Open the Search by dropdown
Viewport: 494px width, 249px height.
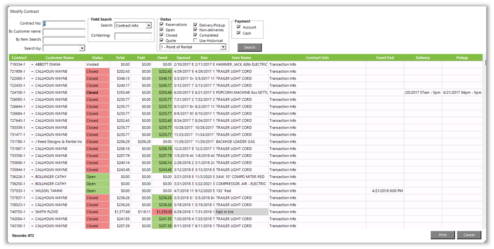[x=82, y=48]
